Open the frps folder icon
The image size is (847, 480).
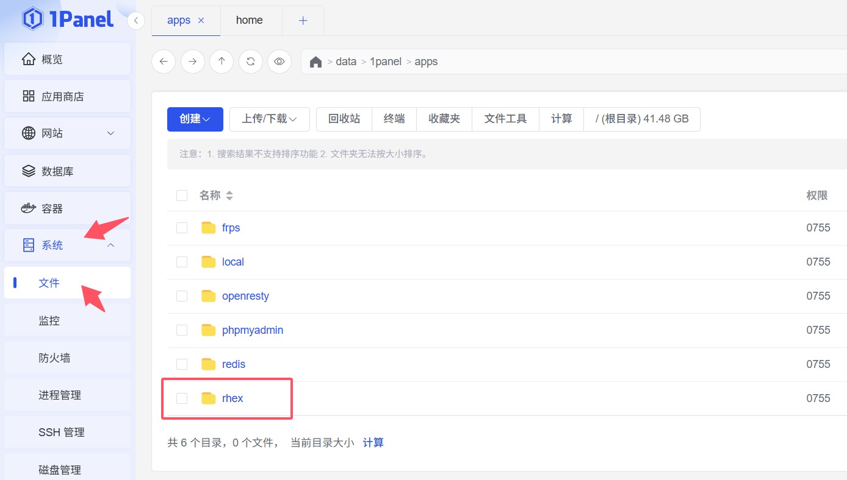pos(209,228)
